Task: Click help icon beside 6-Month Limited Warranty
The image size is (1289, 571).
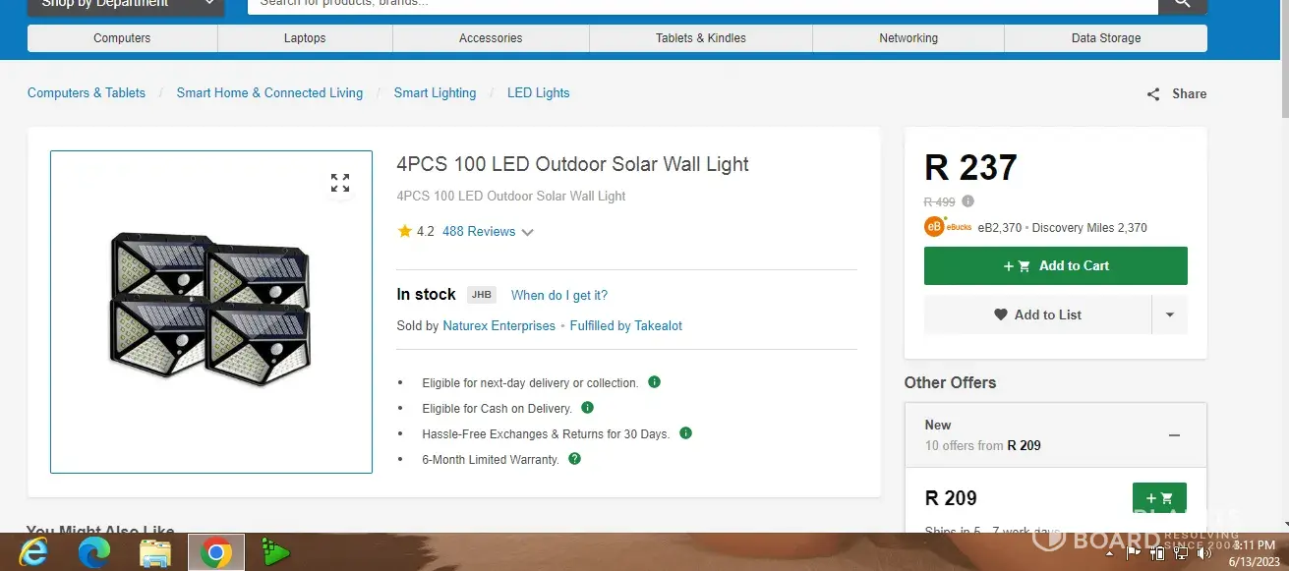Action: 574,459
